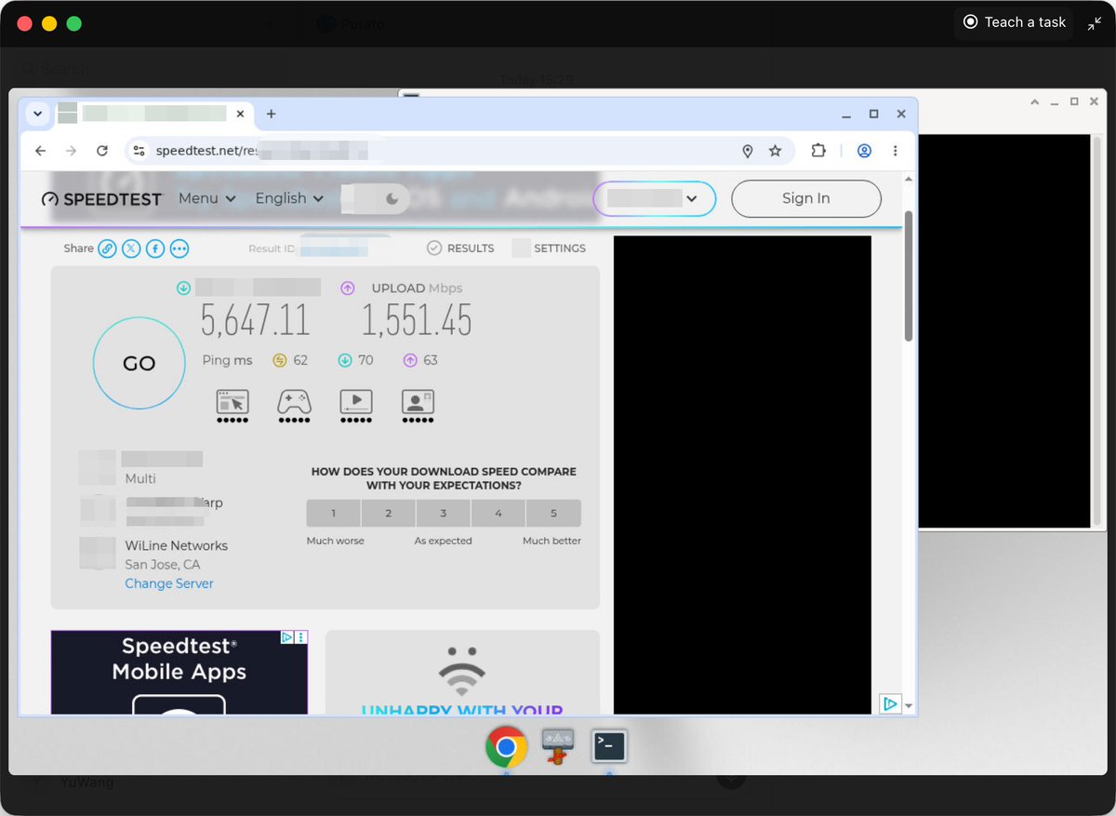This screenshot has width=1116, height=816.
Task: Share result on X (Twitter) icon
Action: [131, 248]
